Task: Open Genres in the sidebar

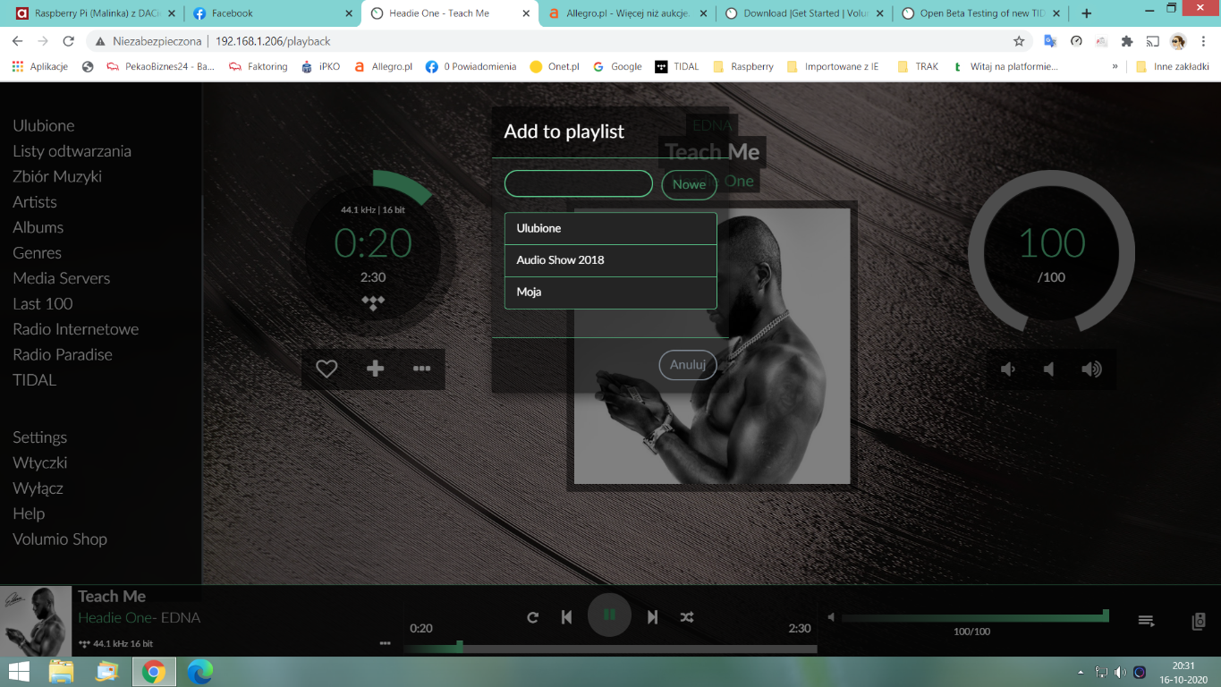Action: pos(37,253)
